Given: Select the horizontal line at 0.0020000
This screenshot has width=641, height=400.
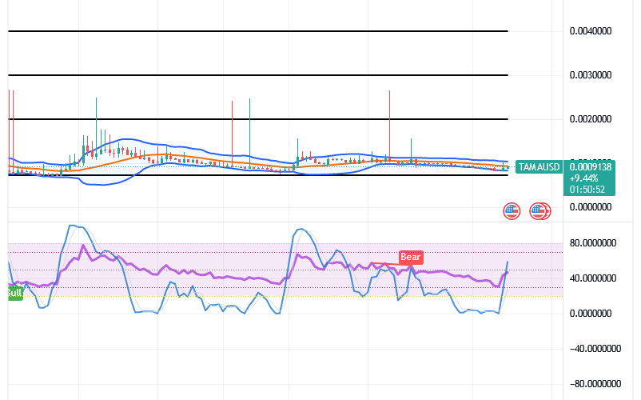Looking at the screenshot, I should (x=257, y=119).
